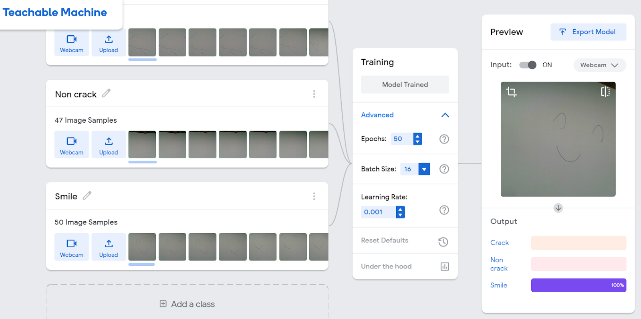Upload images to the top class
This screenshot has height=319, width=641.
pos(109,42)
